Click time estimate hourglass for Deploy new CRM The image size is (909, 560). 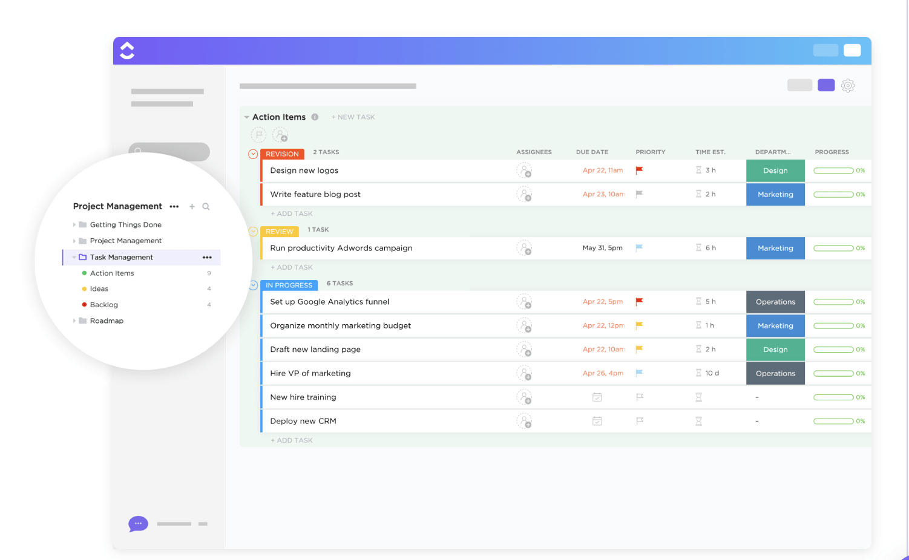pos(698,421)
